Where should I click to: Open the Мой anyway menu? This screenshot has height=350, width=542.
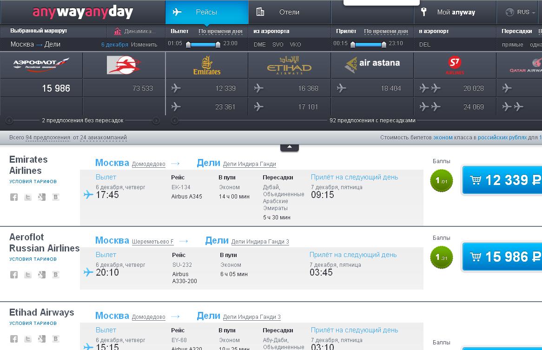456,12
